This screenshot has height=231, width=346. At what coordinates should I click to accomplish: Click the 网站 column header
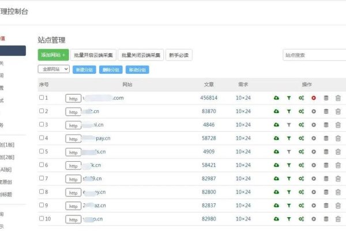pyautogui.click(x=127, y=84)
